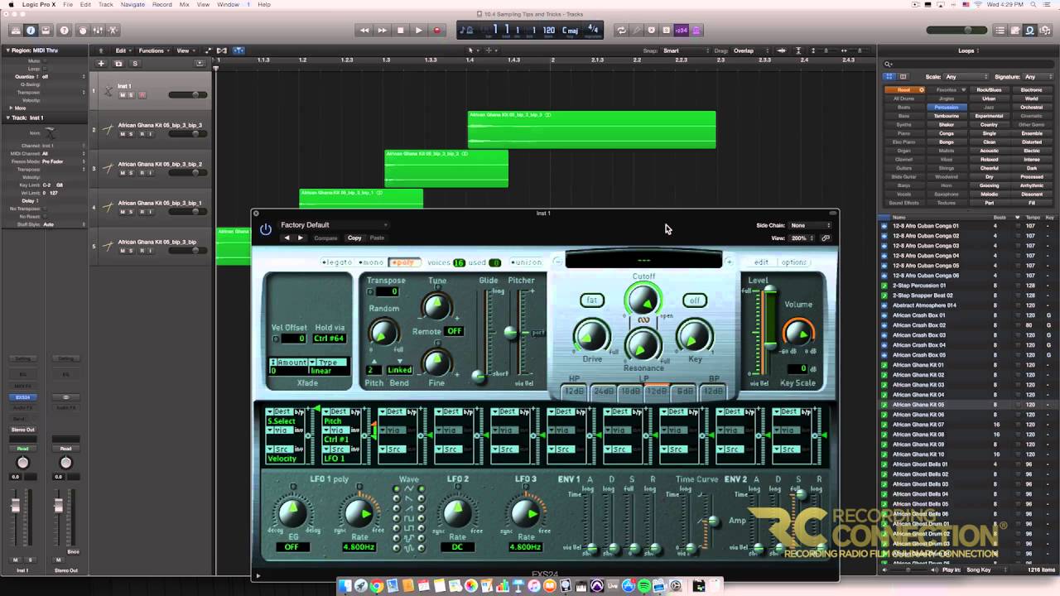
Task: Select legato mode in EXS24
Action: click(338, 262)
